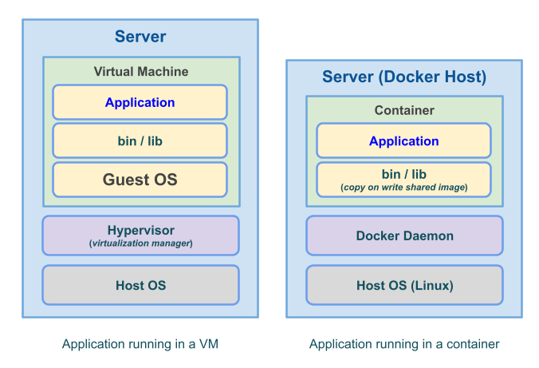The height and width of the screenshot is (368, 539).
Task: Click the caption 'Application running in a VM'
Action: [x=140, y=344]
